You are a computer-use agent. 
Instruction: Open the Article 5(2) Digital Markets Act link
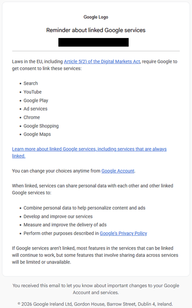[x=102, y=61]
